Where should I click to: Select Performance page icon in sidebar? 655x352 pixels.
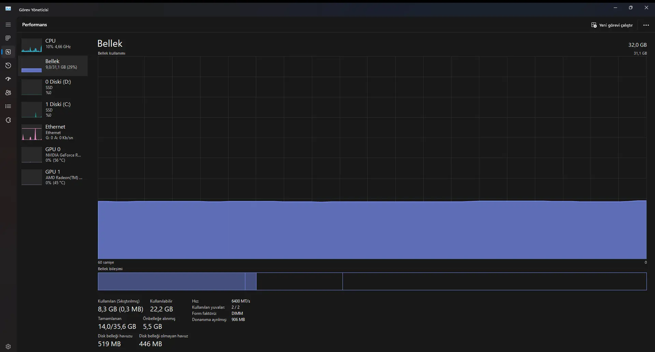(8, 52)
